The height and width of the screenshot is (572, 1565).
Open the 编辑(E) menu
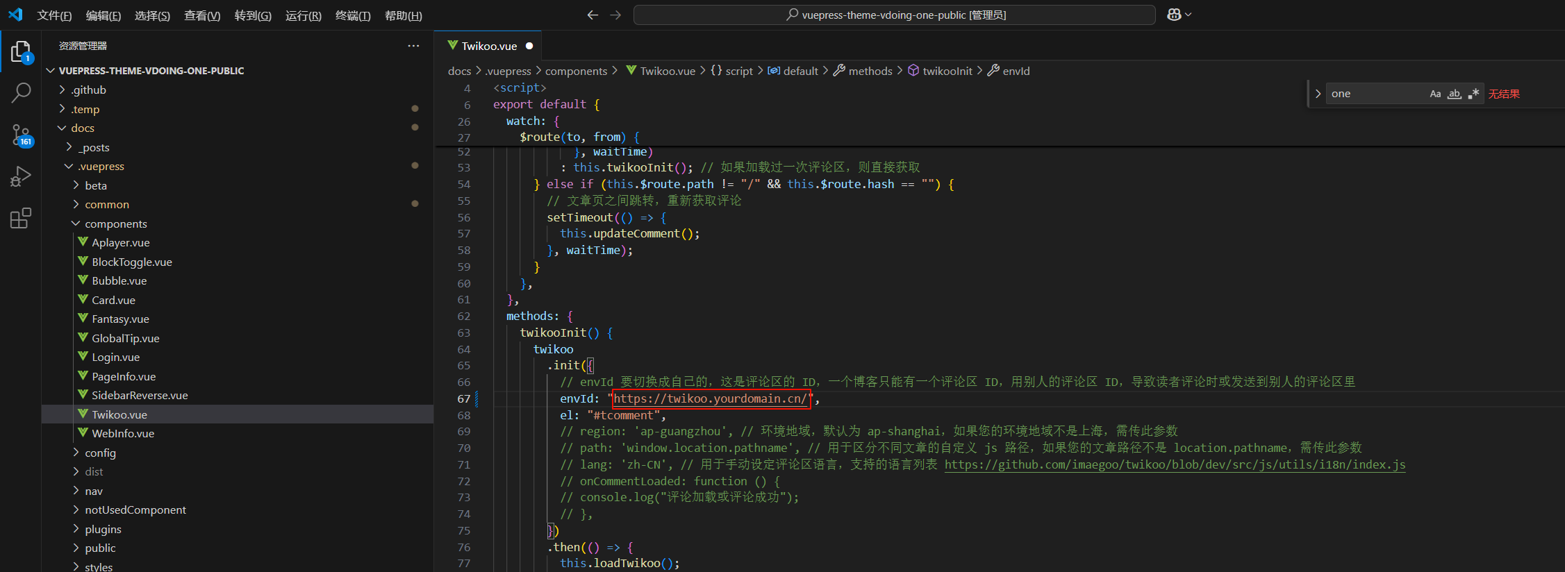pyautogui.click(x=103, y=15)
